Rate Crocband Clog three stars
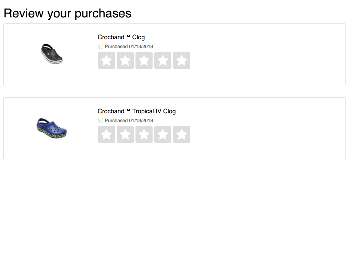The width and height of the screenshot is (351, 274). pyautogui.click(x=144, y=60)
